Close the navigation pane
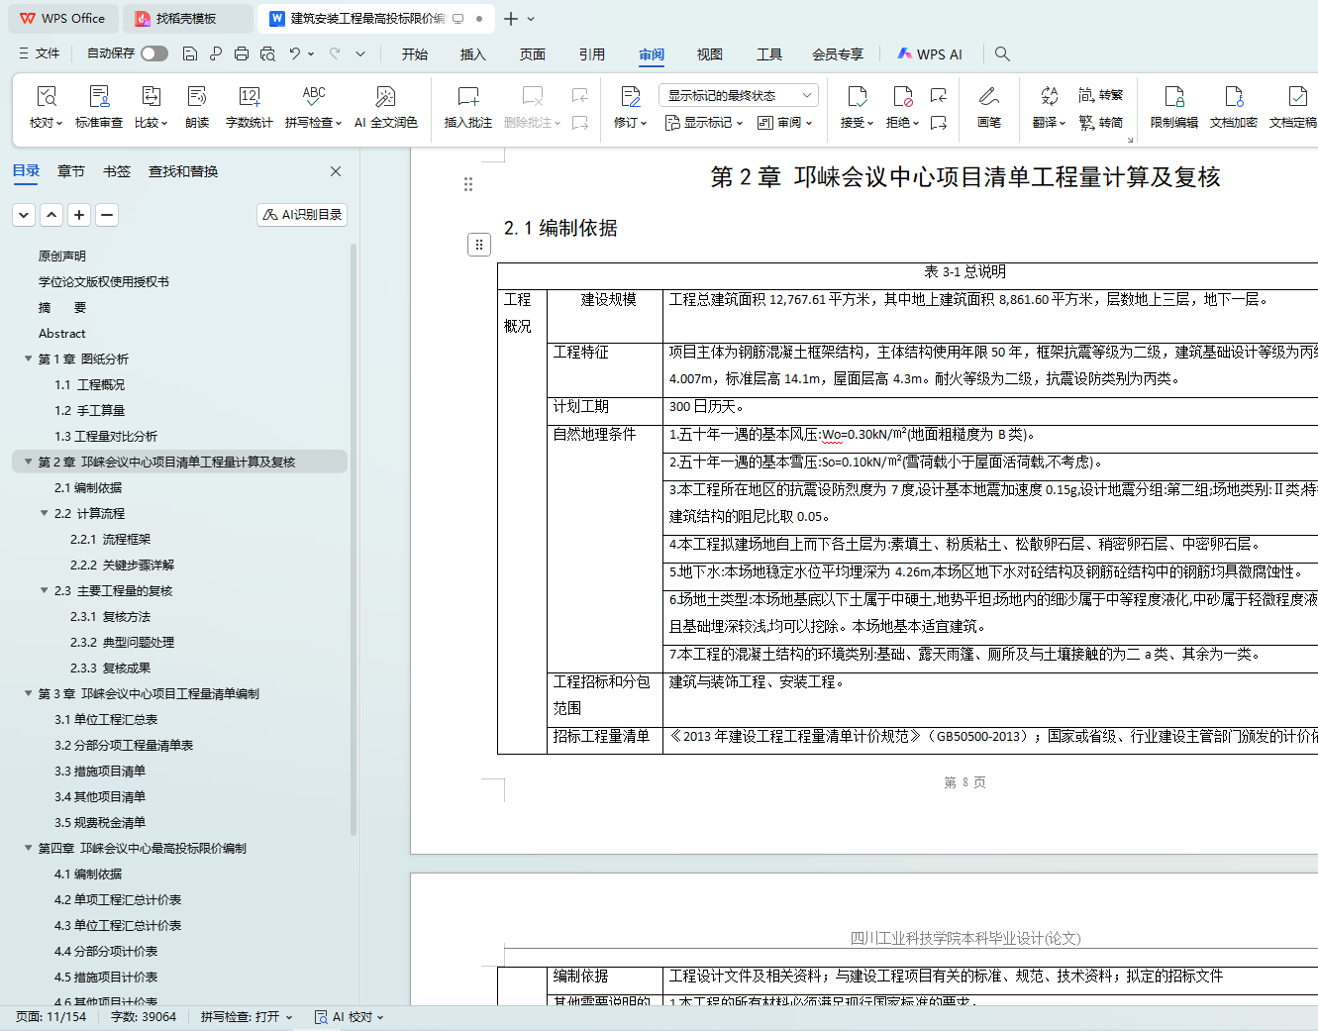The image size is (1318, 1031). 336,171
